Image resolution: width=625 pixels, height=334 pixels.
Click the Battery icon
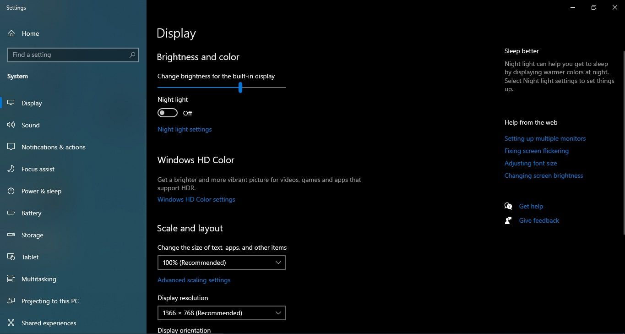pyautogui.click(x=11, y=213)
